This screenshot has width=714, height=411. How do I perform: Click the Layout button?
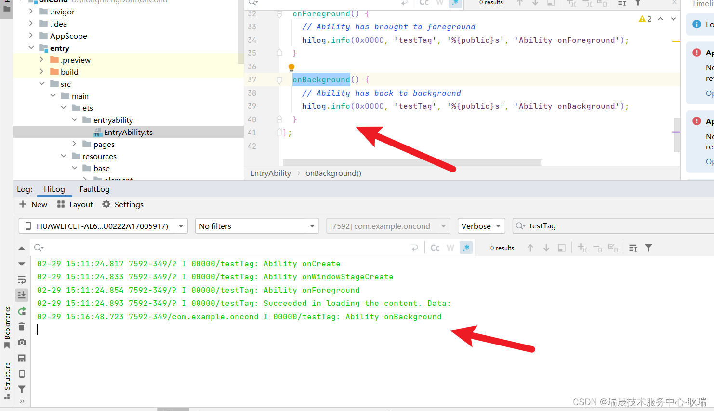pyautogui.click(x=75, y=205)
